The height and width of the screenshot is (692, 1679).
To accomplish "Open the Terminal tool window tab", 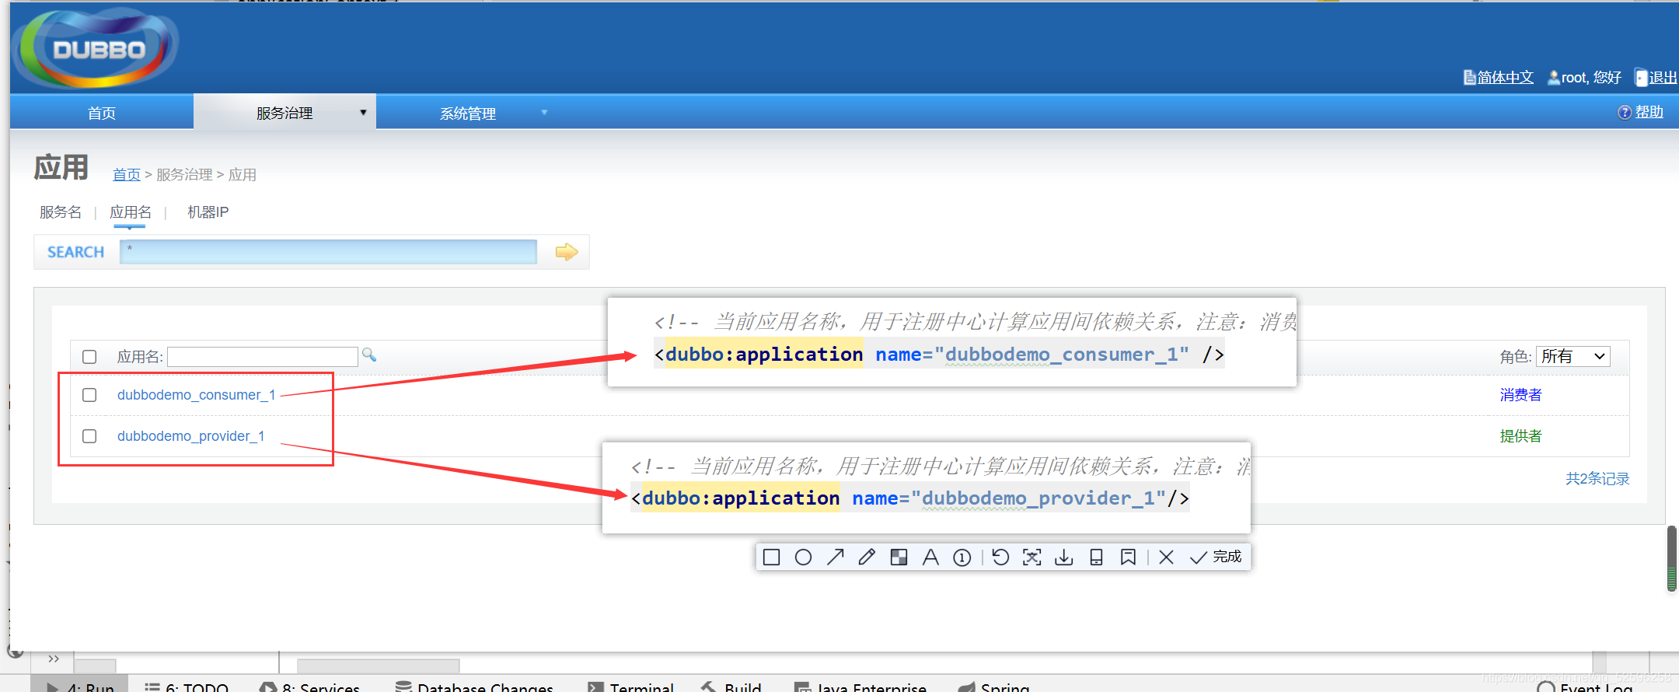I will (631, 686).
